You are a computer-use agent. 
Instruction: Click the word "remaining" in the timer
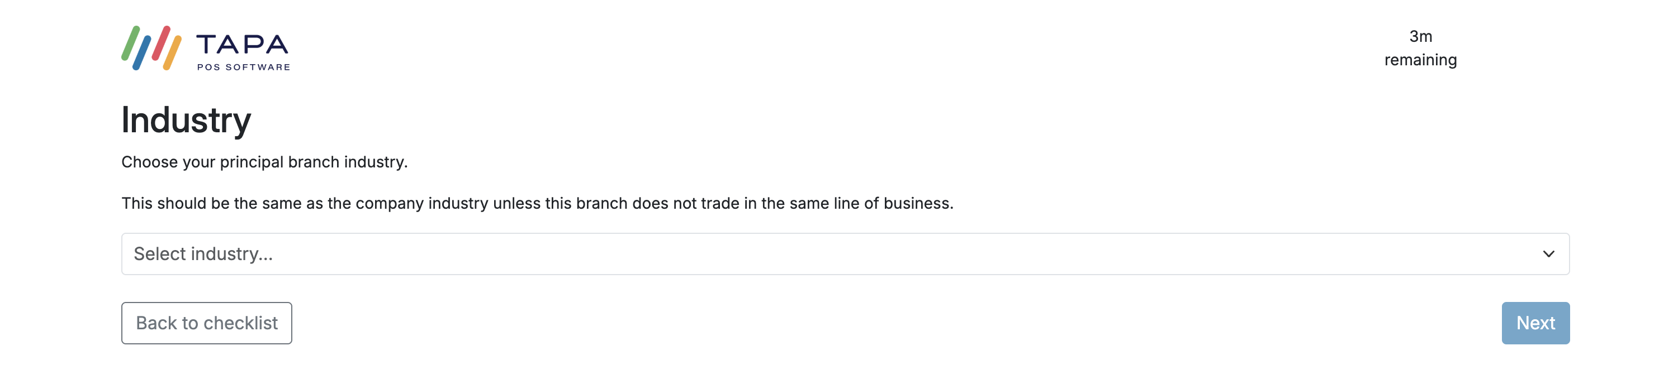click(1420, 60)
